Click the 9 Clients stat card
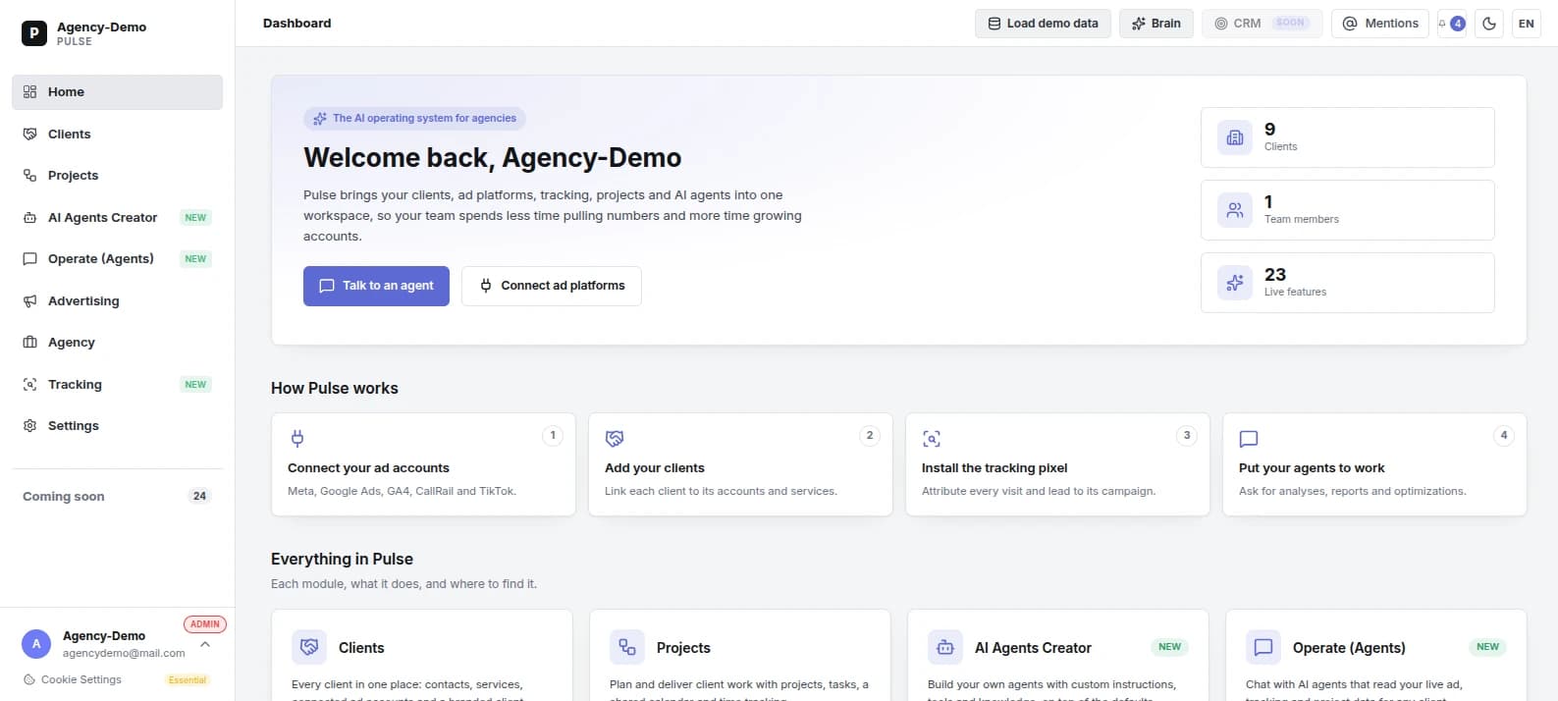 tap(1347, 137)
